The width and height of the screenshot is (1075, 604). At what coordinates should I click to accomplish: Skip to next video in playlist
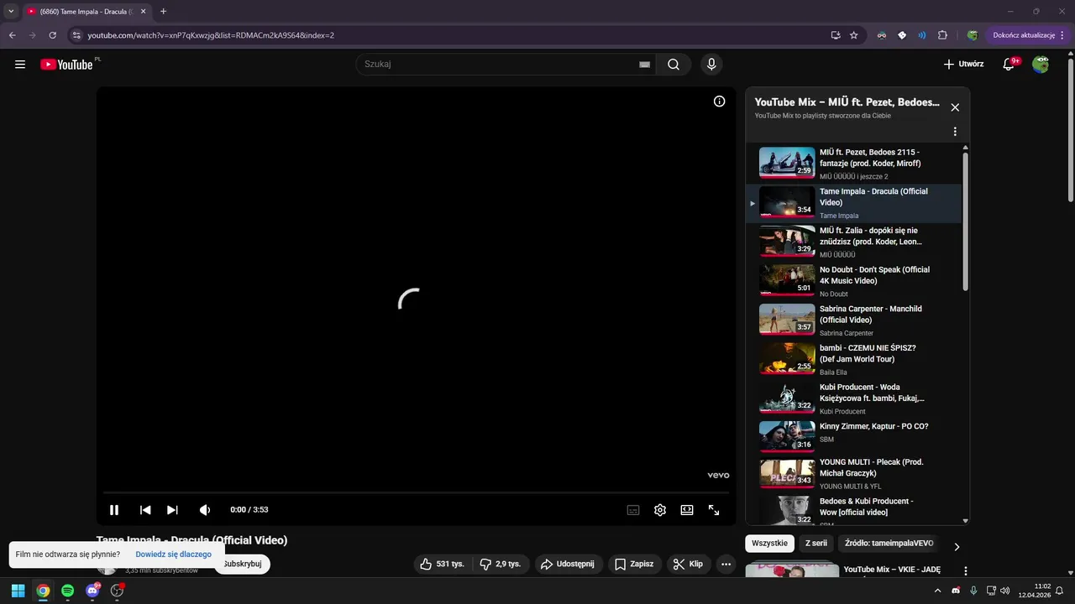172,510
